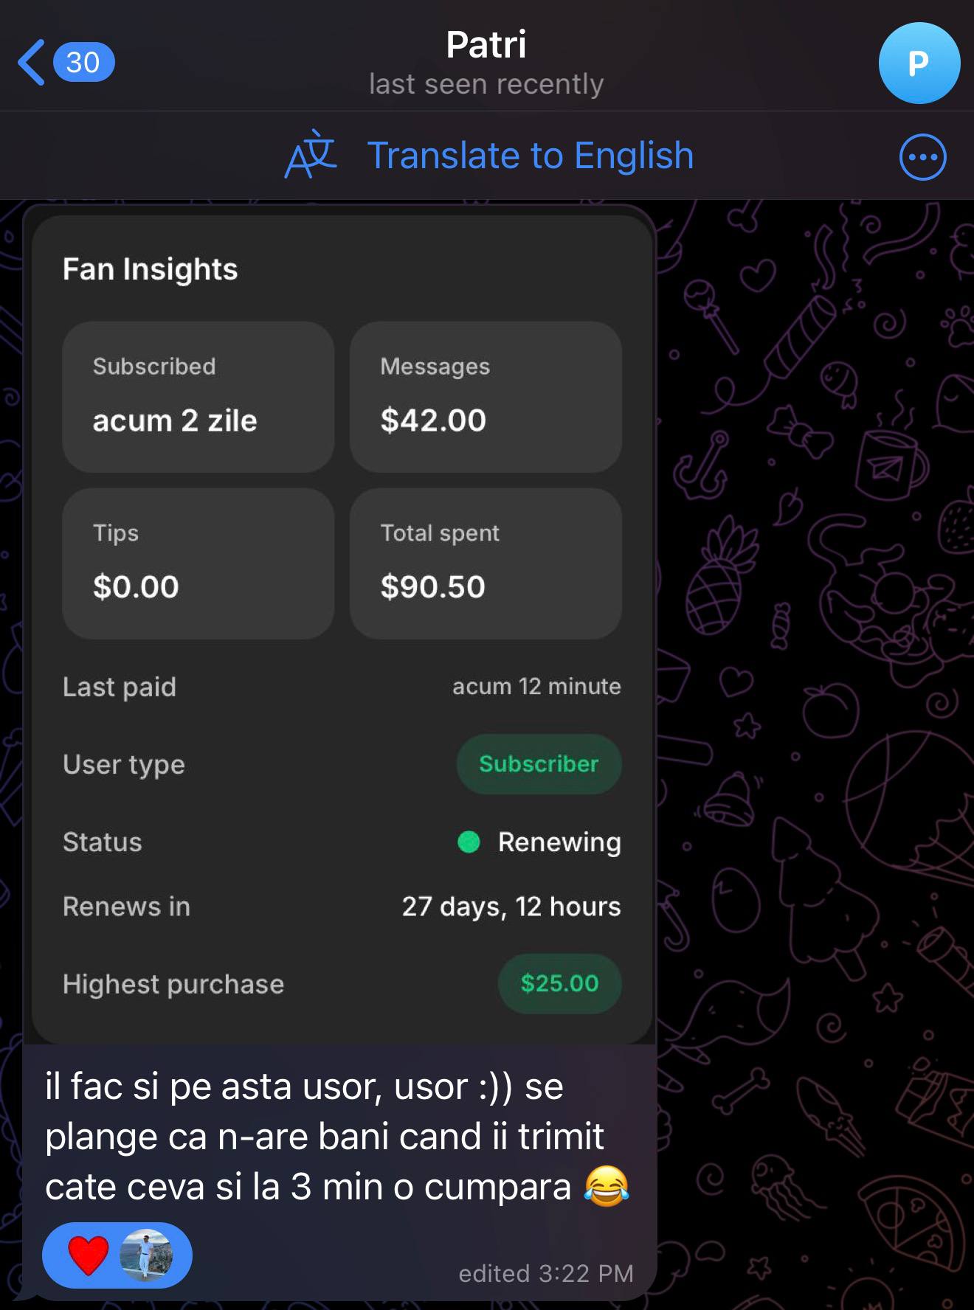
Task: Tap the green Subscriber badge
Action: coord(539,764)
